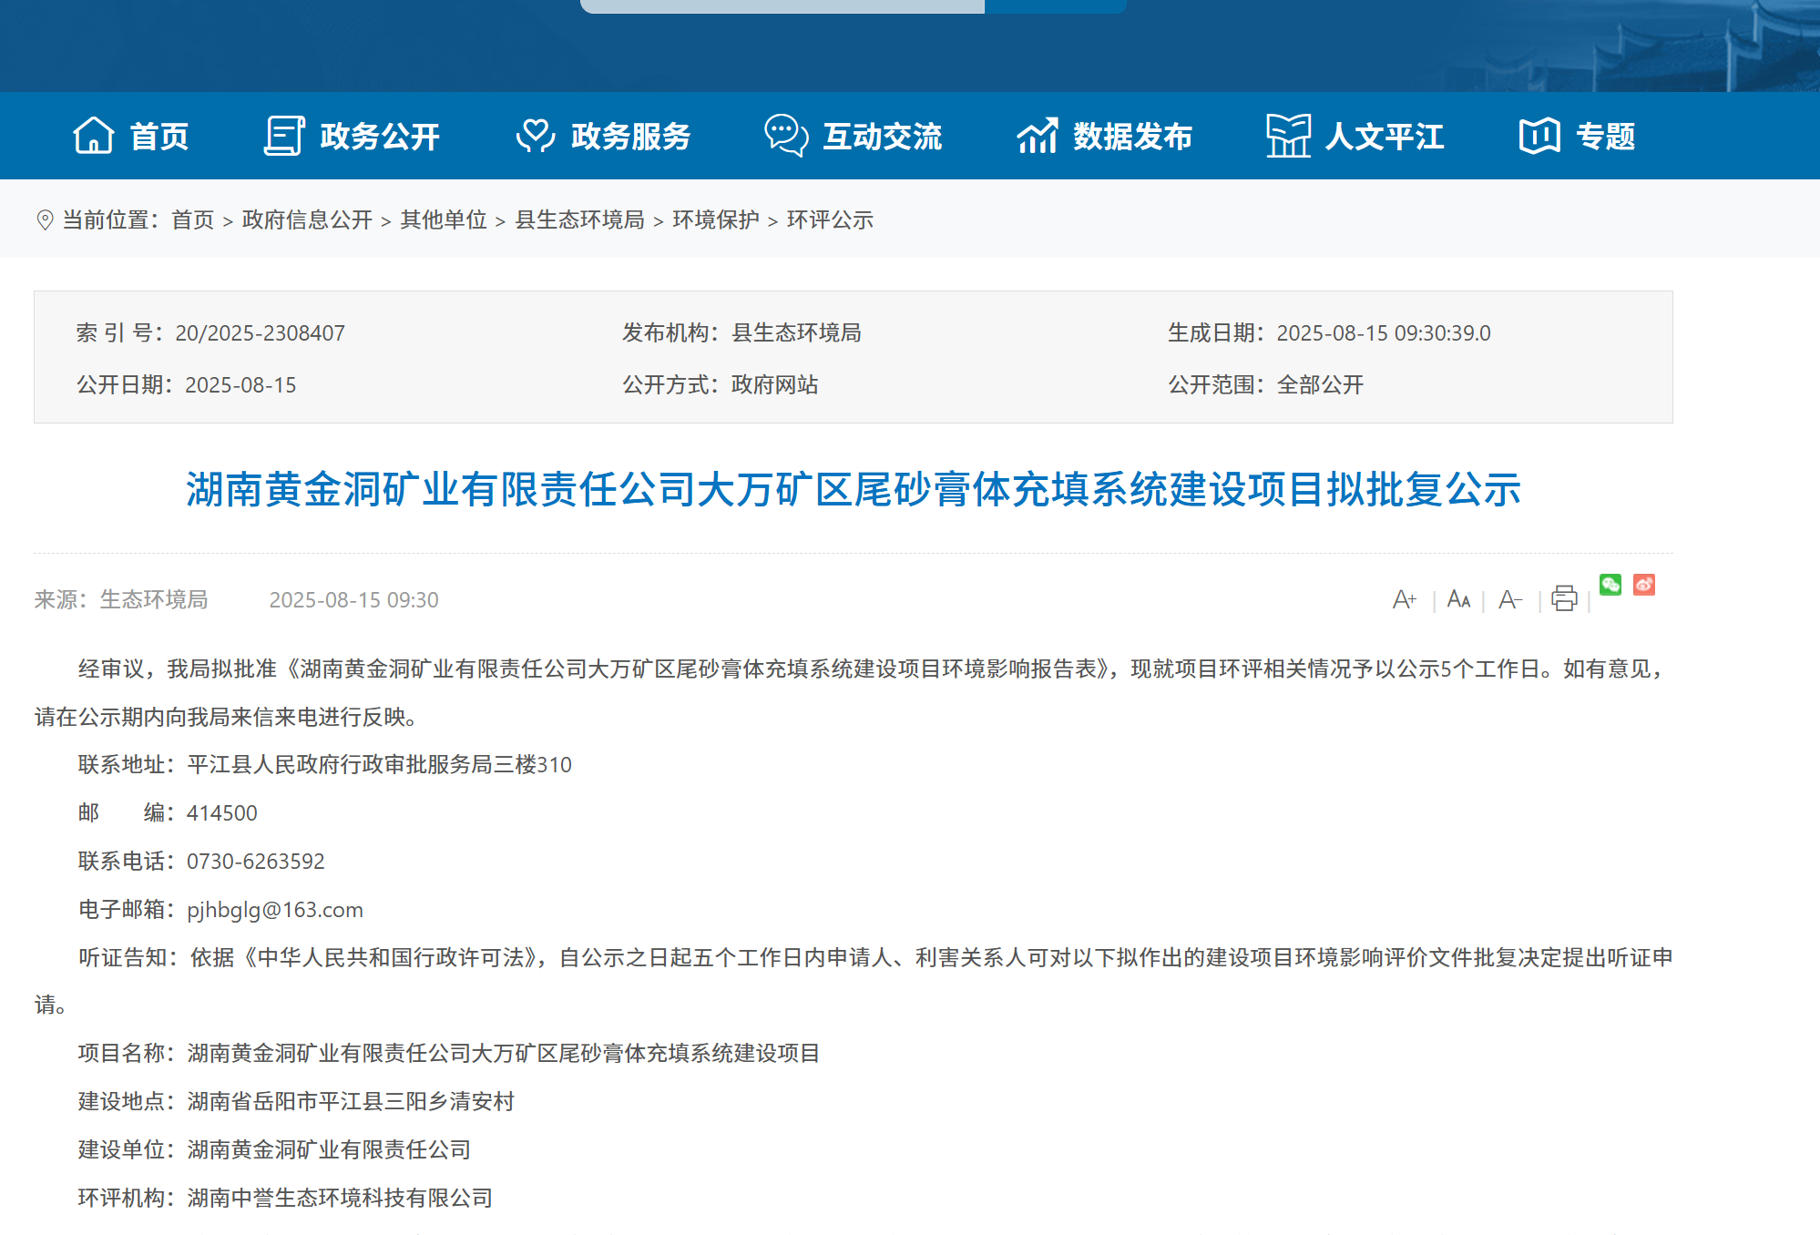Open 县生态环境局 breadcrumb link

pyautogui.click(x=579, y=219)
